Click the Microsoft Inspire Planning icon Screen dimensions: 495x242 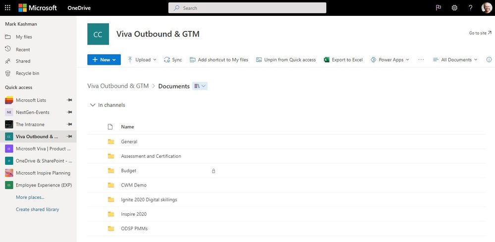[9, 173]
